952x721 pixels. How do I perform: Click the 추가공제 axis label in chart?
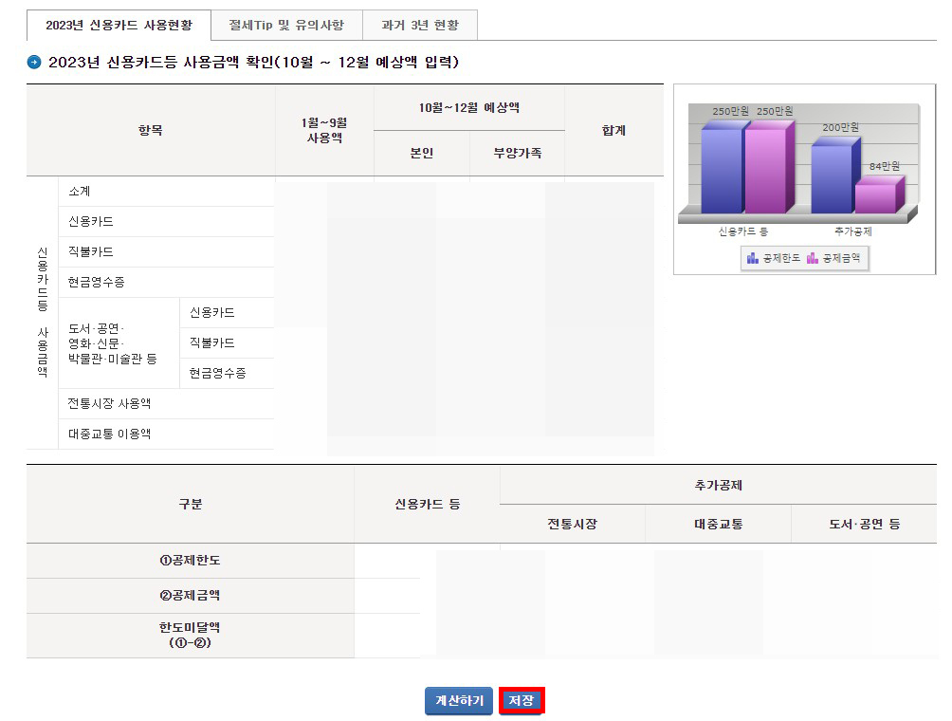point(853,231)
